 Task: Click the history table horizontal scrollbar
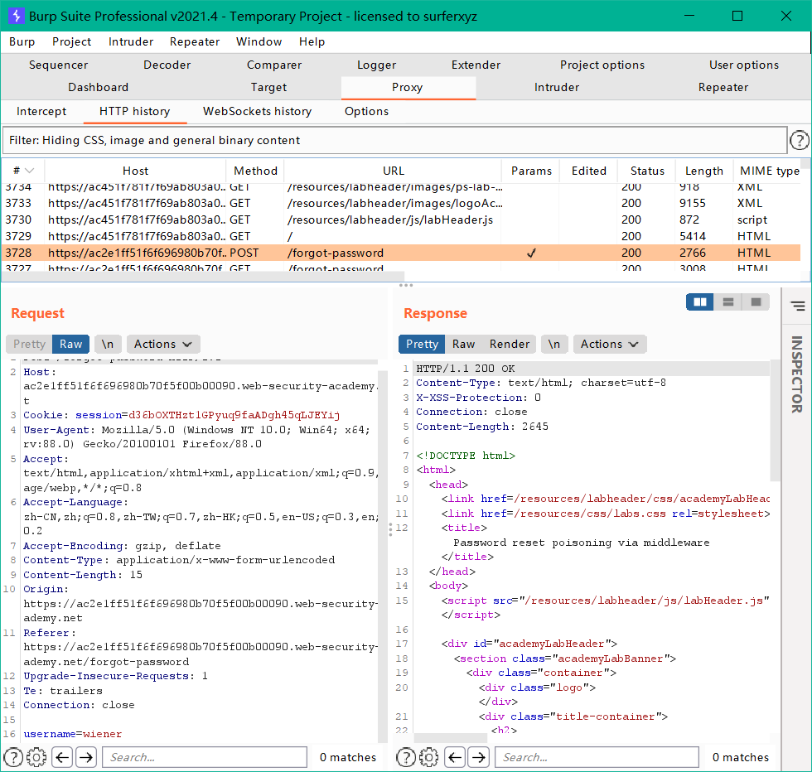(204, 277)
